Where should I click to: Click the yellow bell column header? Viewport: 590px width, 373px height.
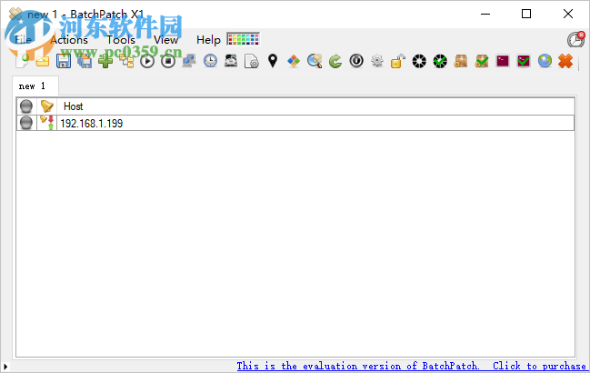point(47,106)
